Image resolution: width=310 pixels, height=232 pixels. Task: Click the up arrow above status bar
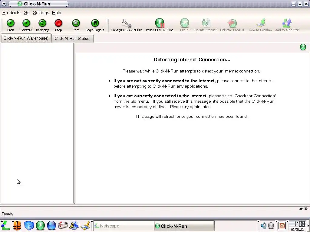click(301, 208)
